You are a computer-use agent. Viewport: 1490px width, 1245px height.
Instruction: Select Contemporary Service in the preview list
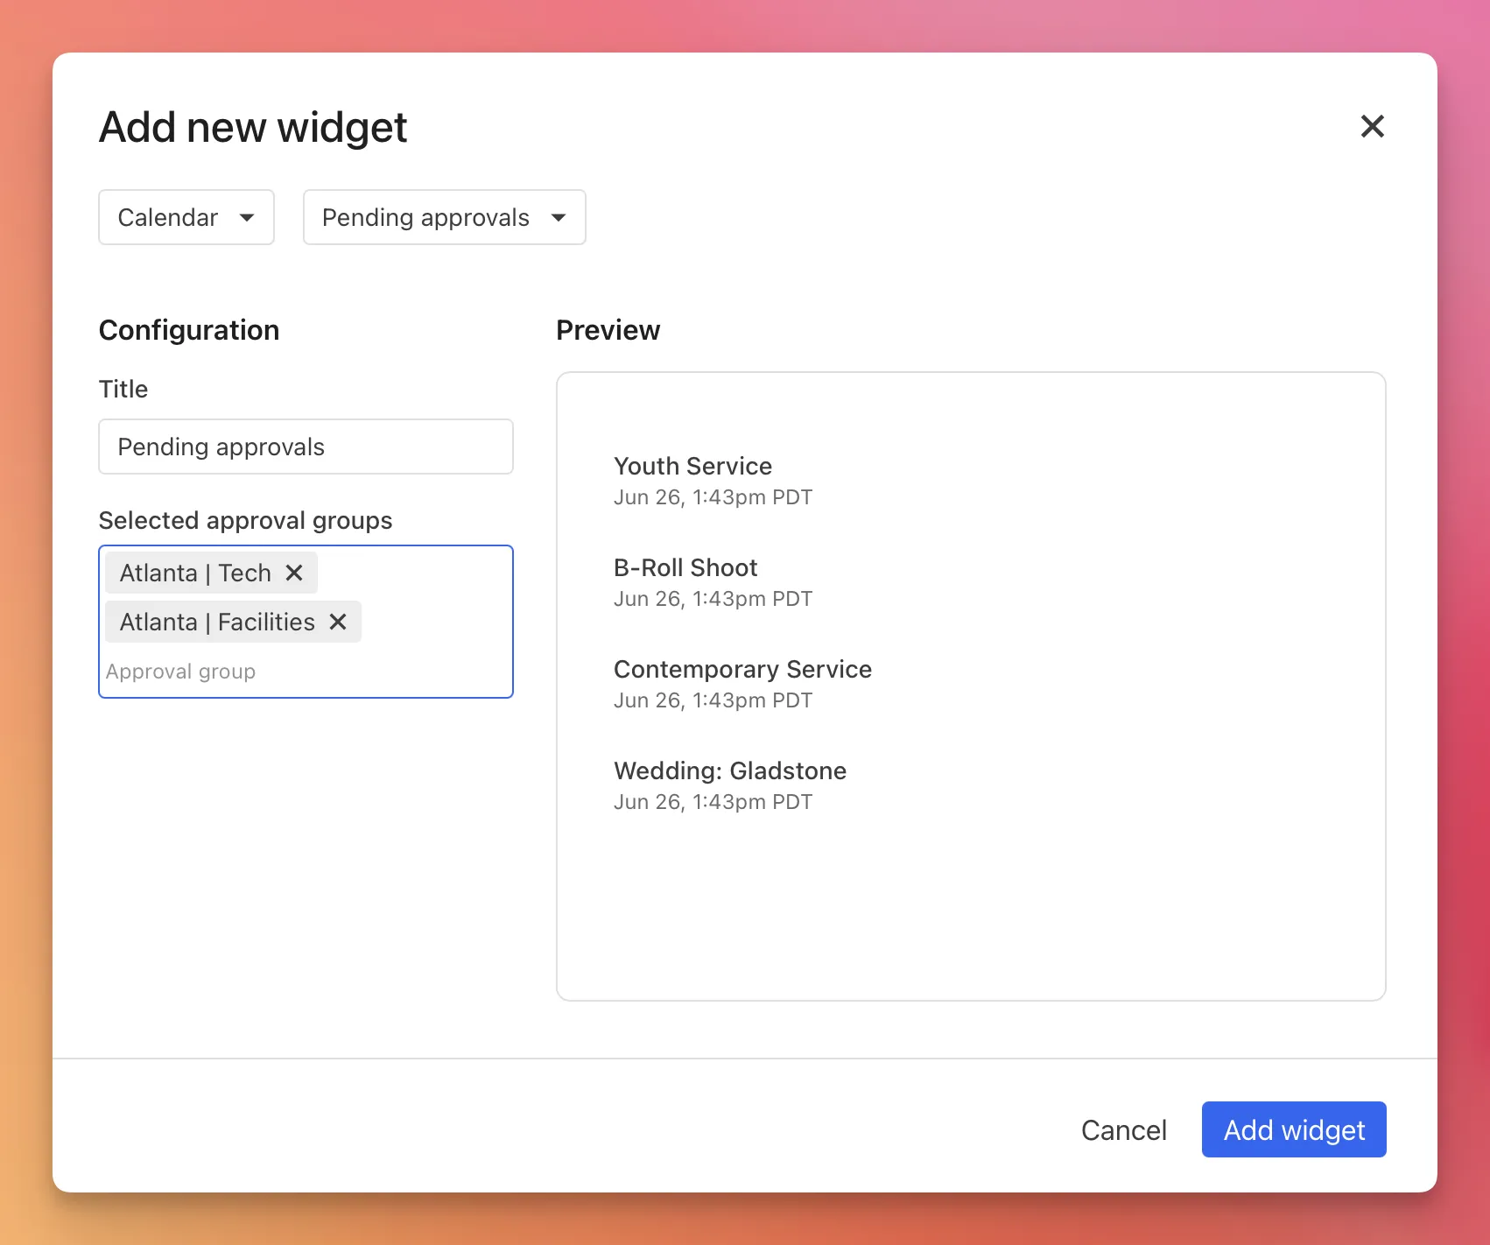[742, 669]
